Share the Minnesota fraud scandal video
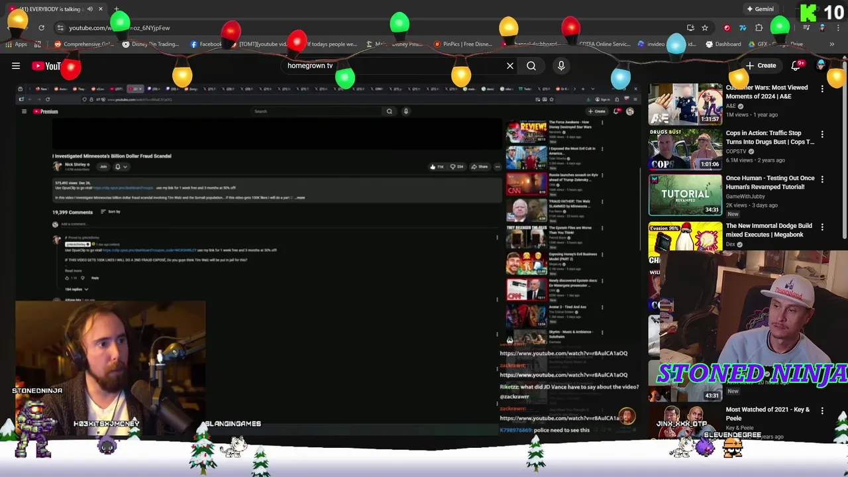848x477 pixels. (x=480, y=167)
